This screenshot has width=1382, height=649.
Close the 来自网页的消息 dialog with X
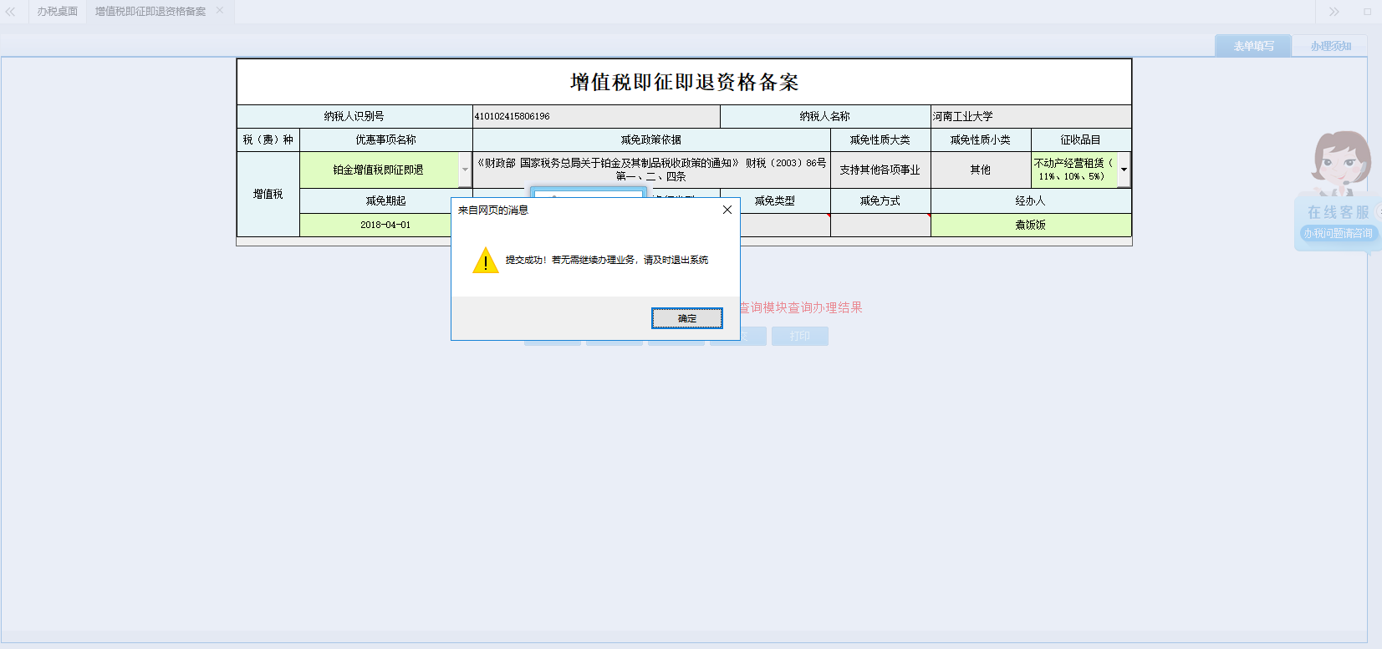tap(727, 210)
